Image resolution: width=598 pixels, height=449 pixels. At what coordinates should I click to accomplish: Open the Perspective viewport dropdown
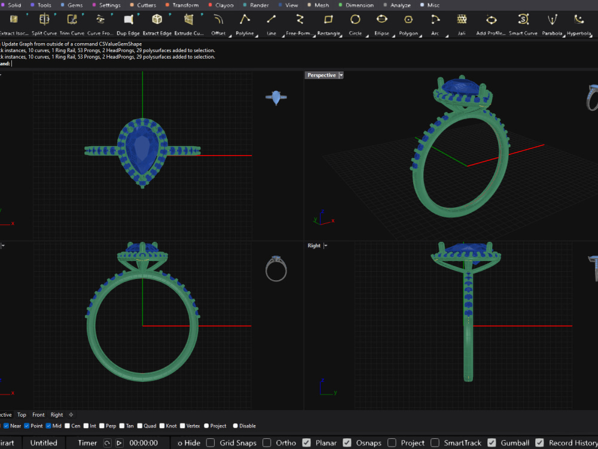click(x=340, y=75)
